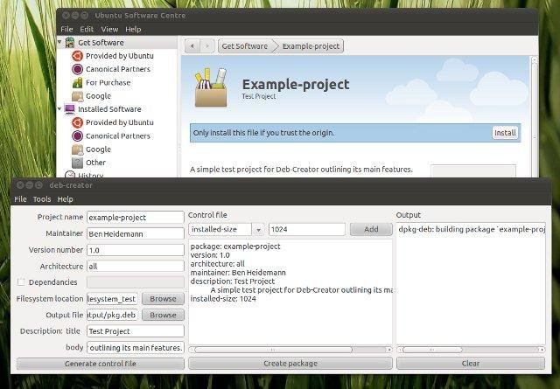Click the 'installed-size: 1024' control file line
Screen dimensions: 560x389
point(223,299)
